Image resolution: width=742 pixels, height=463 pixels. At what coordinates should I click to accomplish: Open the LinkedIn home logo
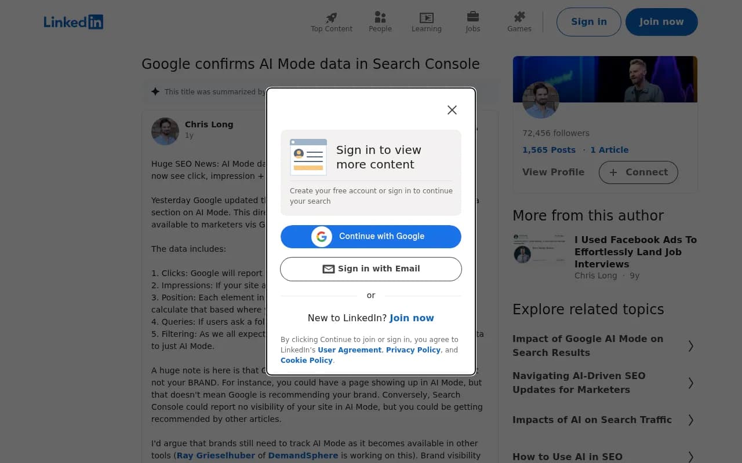(74, 22)
